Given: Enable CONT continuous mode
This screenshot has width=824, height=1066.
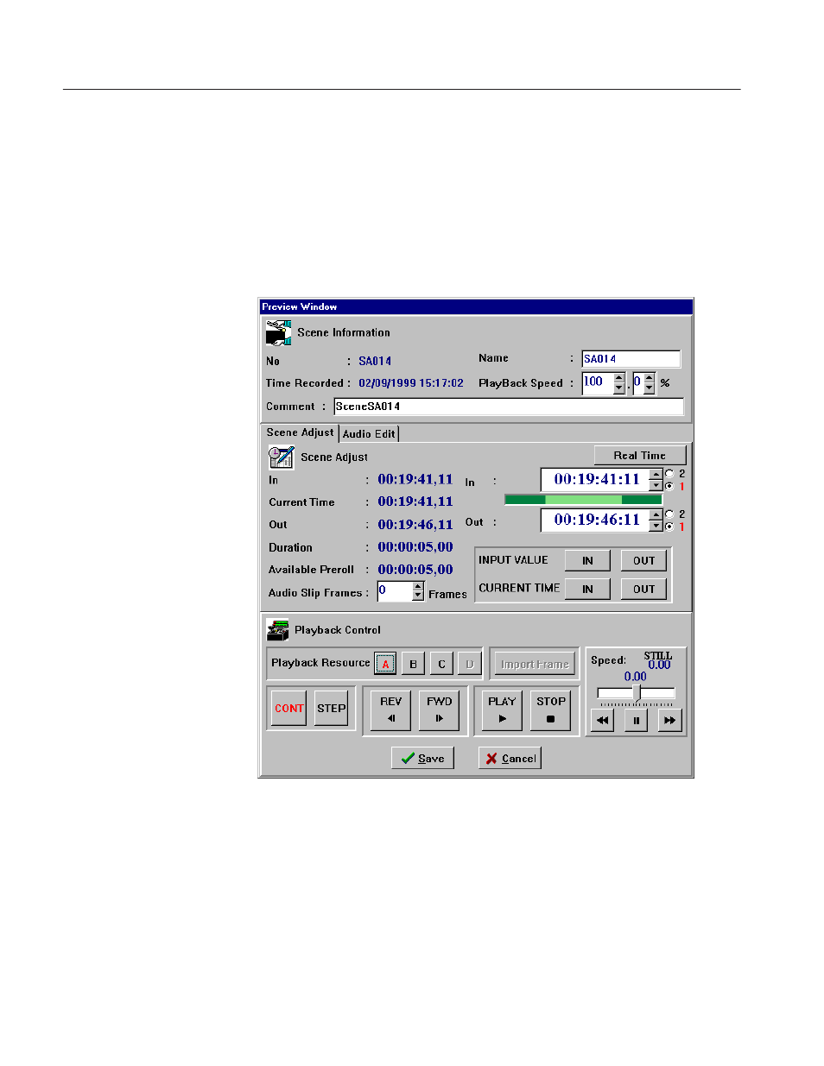Looking at the screenshot, I should click(289, 709).
